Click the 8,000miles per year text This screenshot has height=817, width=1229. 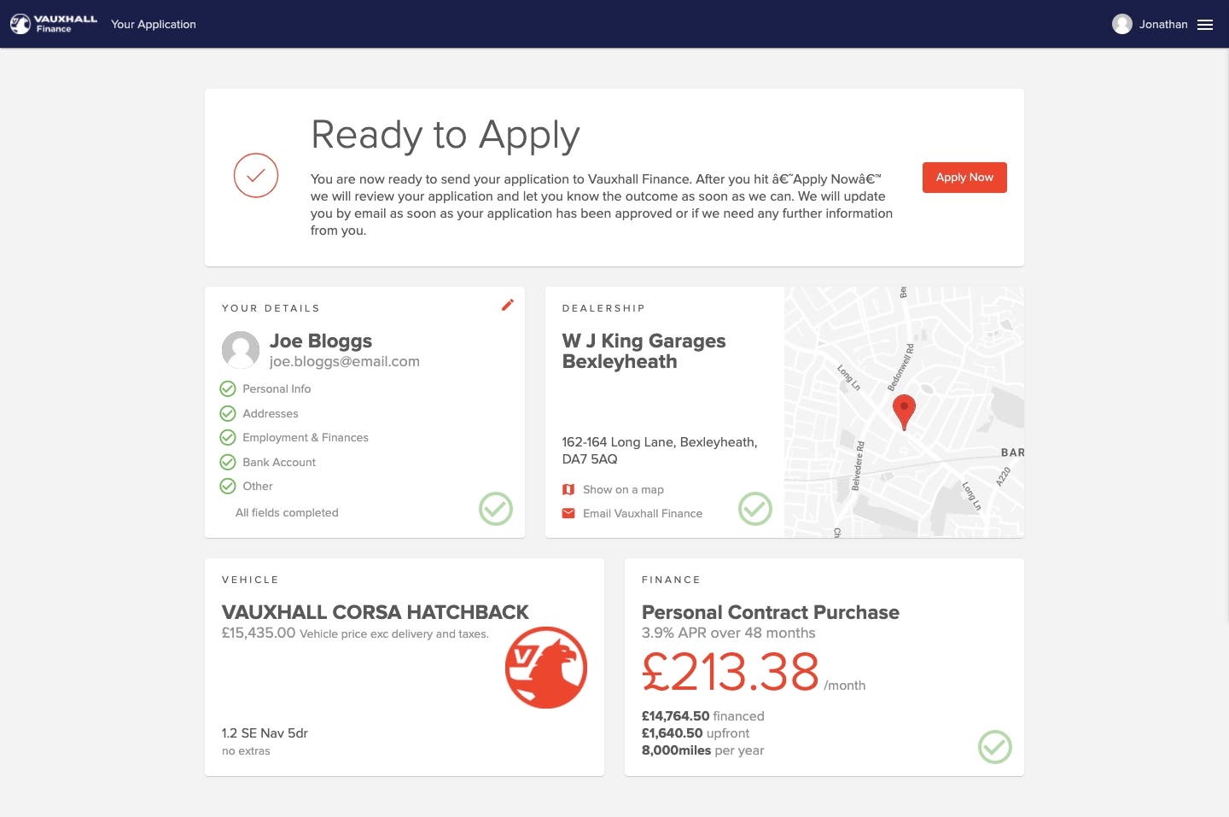[x=703, y=750]
